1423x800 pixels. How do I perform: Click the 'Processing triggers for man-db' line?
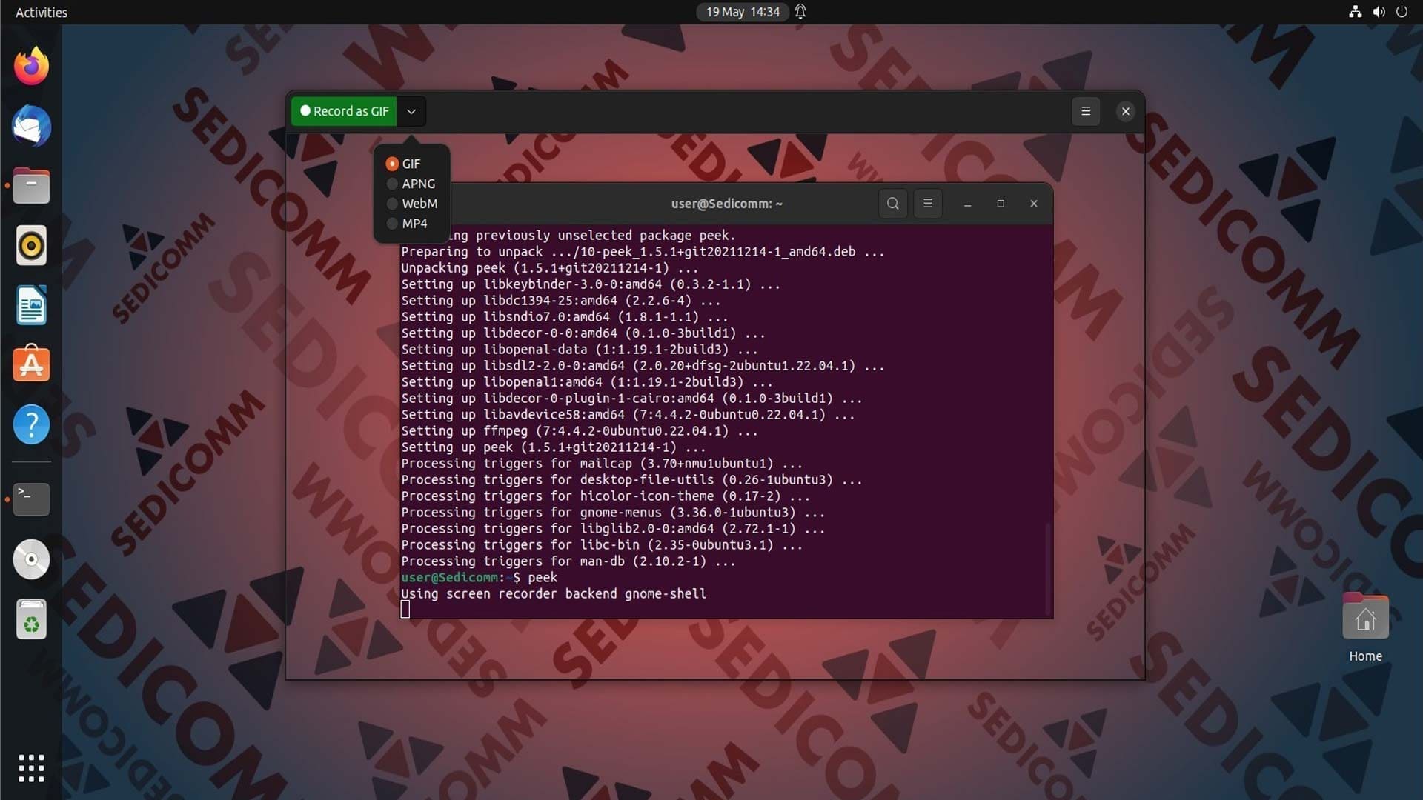click(568, 561)
